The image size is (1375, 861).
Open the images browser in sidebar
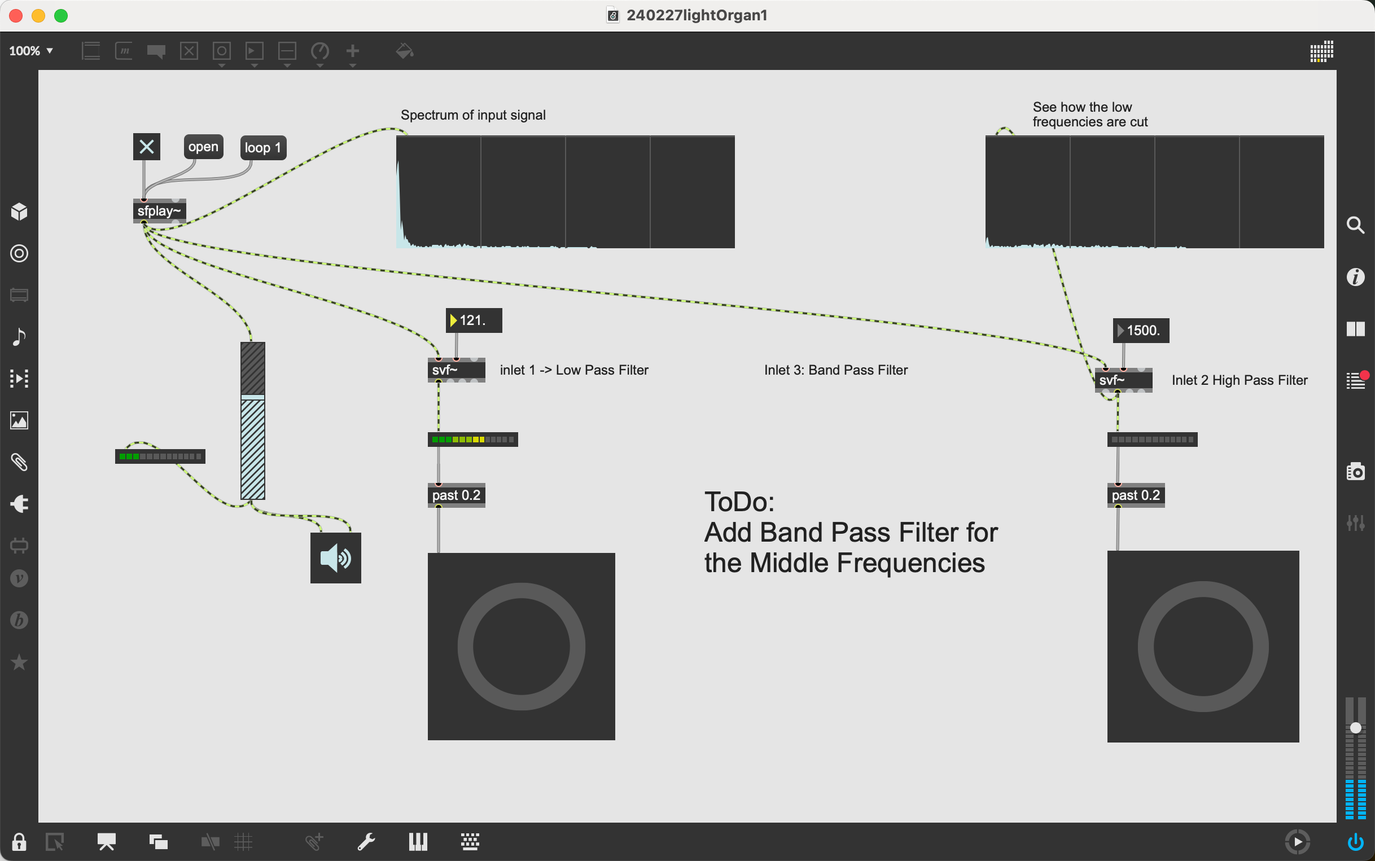click(19, 420)
